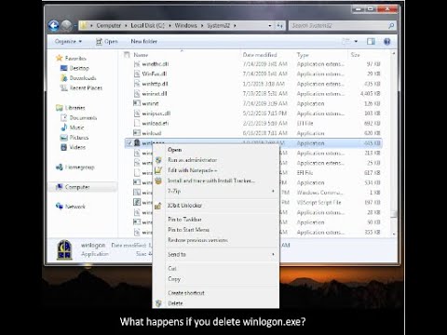
Task: Choose Cut in the context menu
Action: click(172, 269)
